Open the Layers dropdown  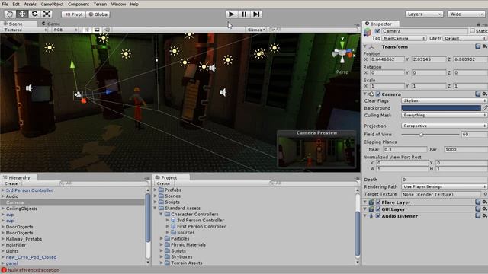[x=424, y=14]
